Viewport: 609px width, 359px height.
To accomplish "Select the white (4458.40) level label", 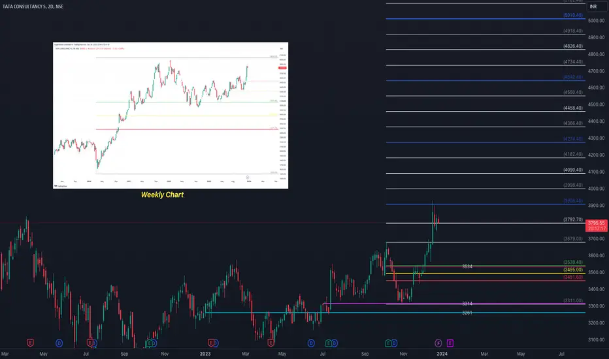I will (573, 108).
